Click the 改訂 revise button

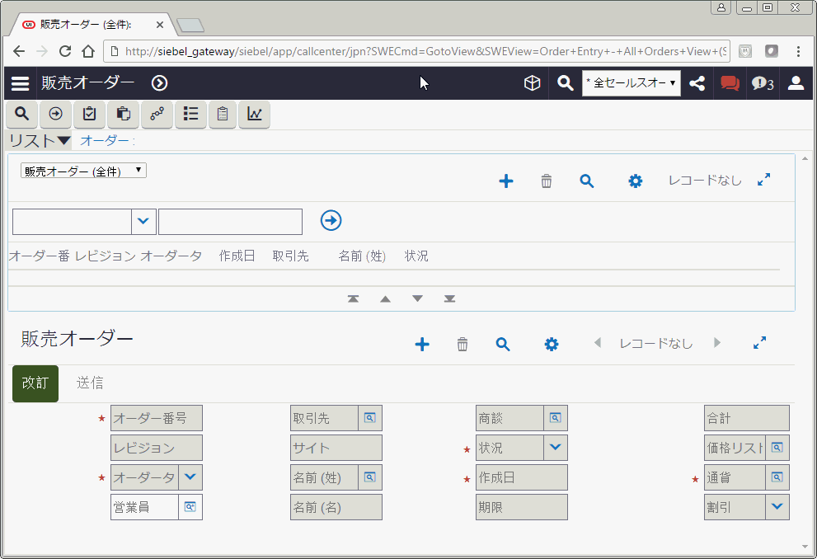pos(35,383)
